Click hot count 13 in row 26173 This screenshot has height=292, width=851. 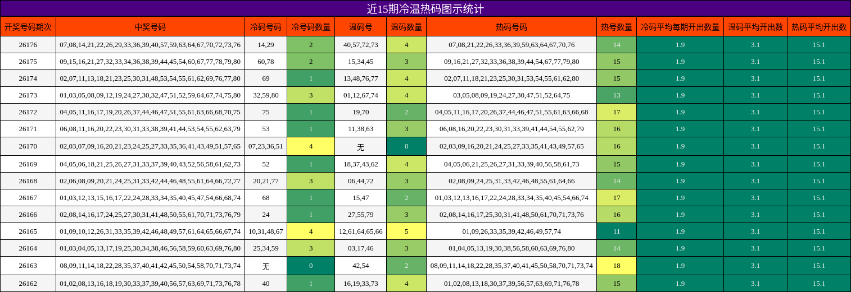tap(617, 95)
